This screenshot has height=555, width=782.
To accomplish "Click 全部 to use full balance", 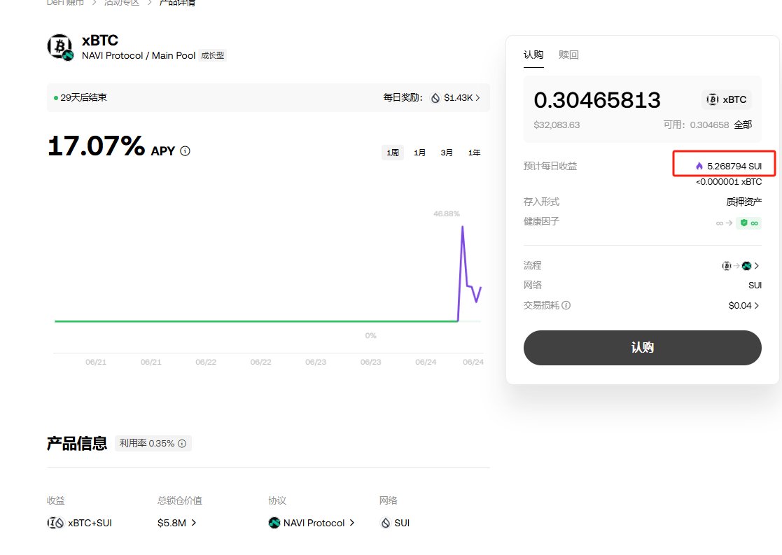I will tap(743, 125).
